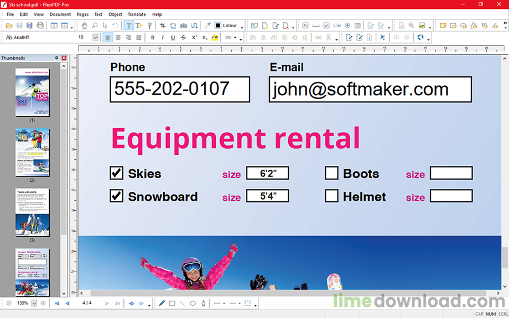Open the File menu
Viewport: 509px width, 318px height.
[x=11, y=14]
